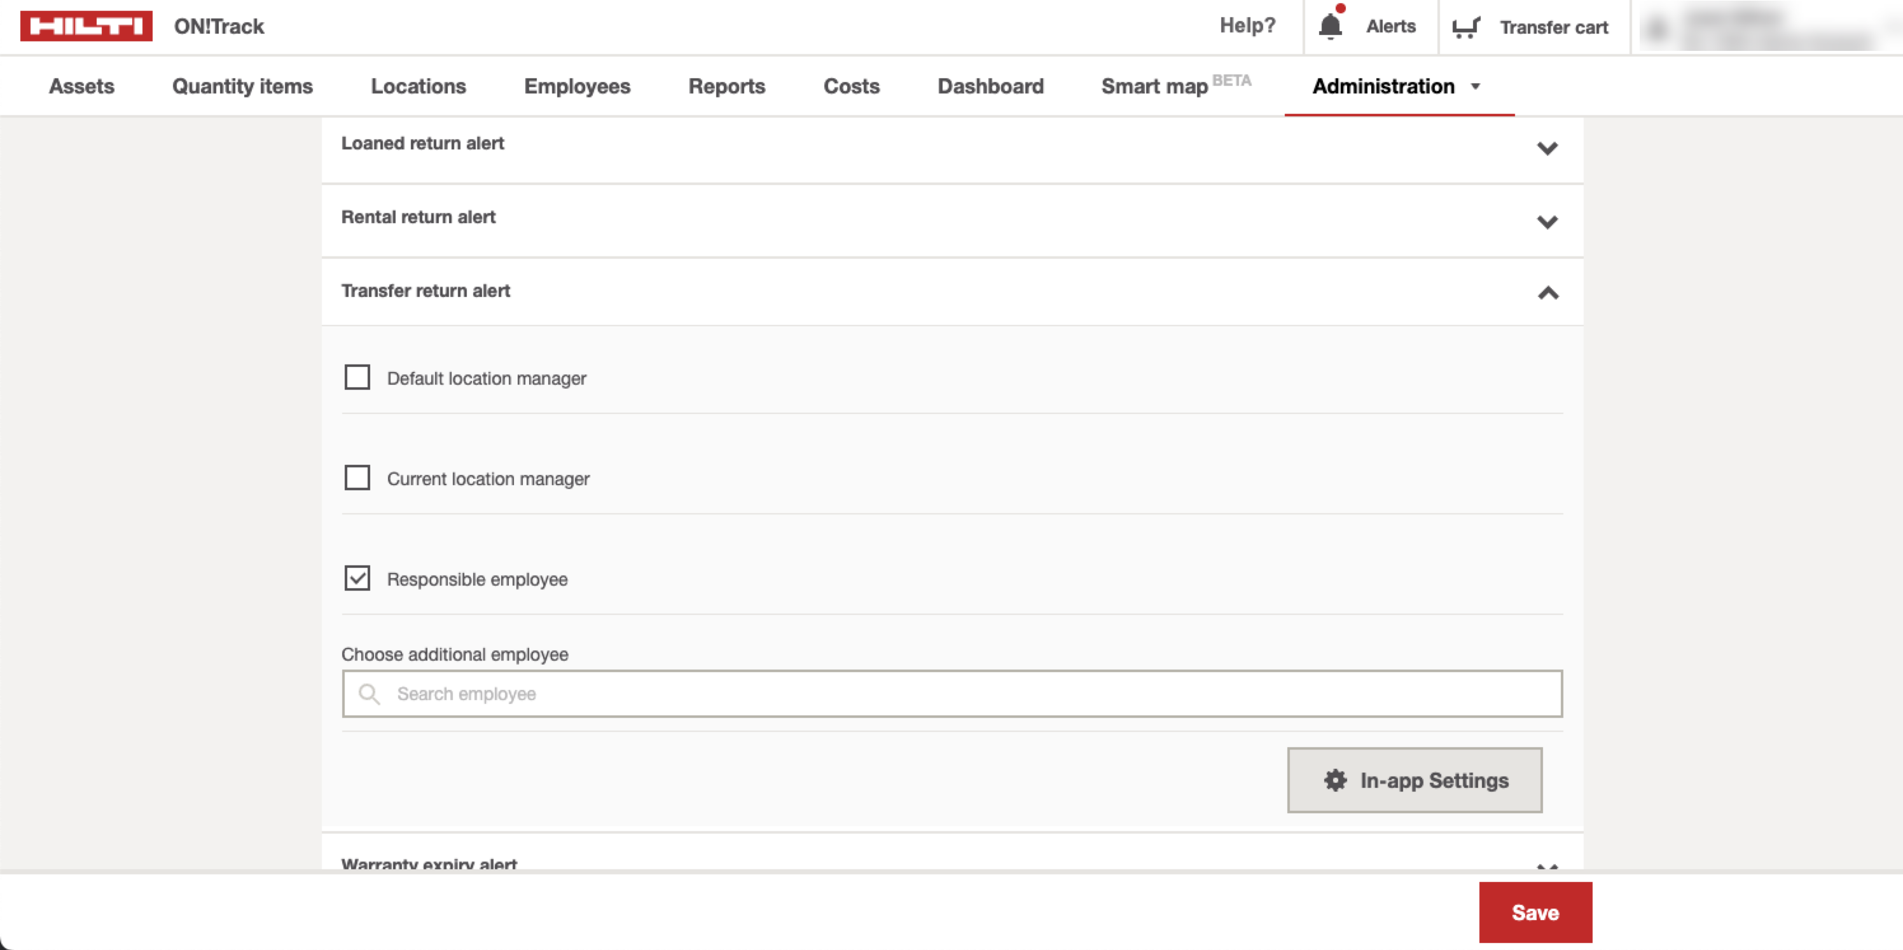Uncheck the Responsible employee checkbox
The width and height of the screenshot is (1903, 950).
pos(357,579)
